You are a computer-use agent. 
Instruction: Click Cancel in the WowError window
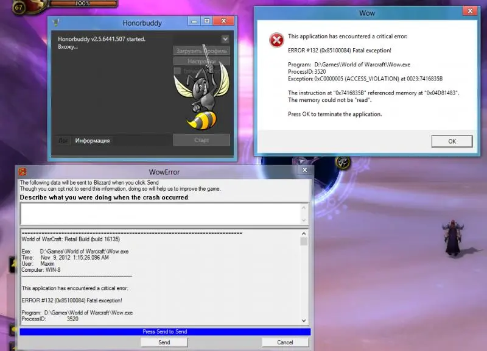click(x=285, y=342)
